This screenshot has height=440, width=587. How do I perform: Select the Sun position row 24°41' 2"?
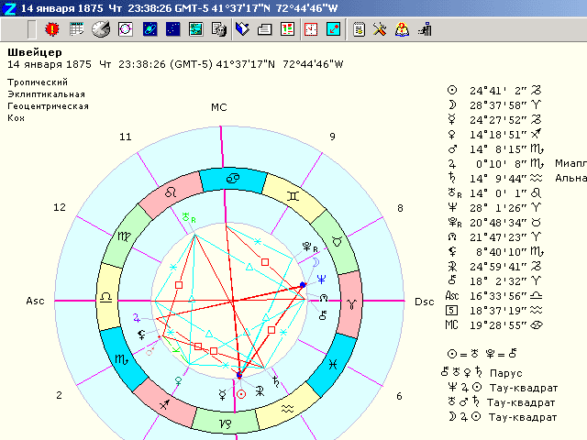pyautogui.click(x=494, y=90)
